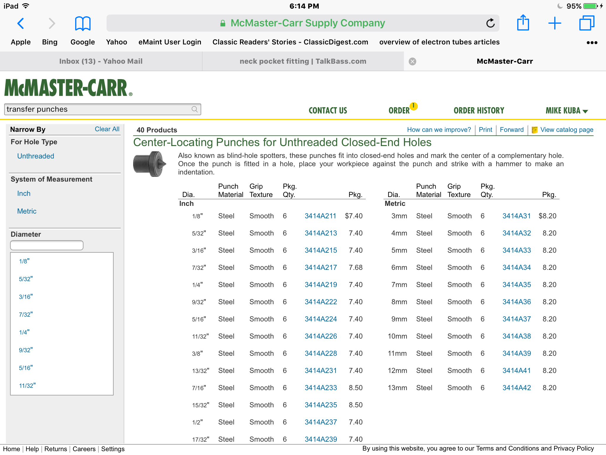Screen dimensions: 606x455
Task: Open part number 3414A239
Action: coord(321,439)
